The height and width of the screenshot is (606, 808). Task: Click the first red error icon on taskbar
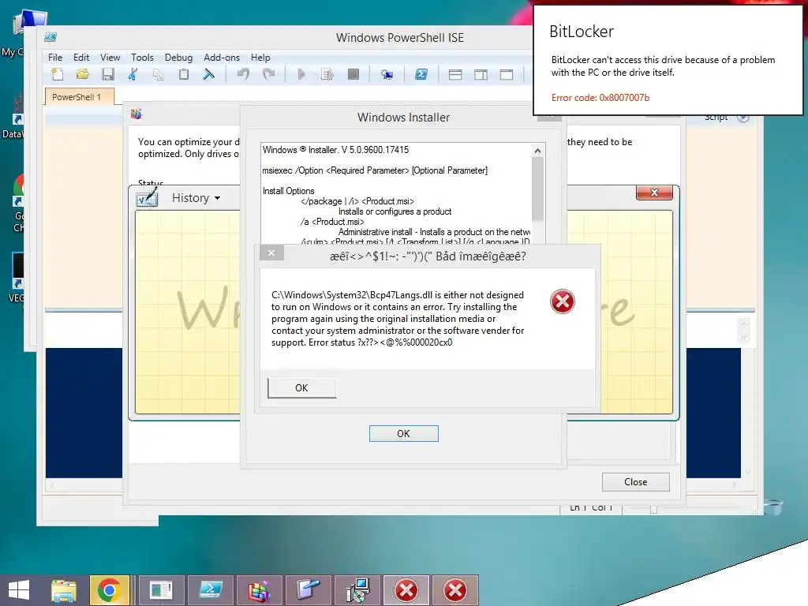(x=406, y=590)
